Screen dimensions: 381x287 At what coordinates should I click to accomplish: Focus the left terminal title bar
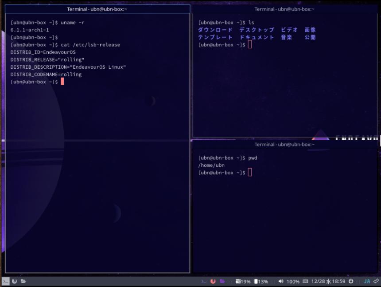[97, 9]
